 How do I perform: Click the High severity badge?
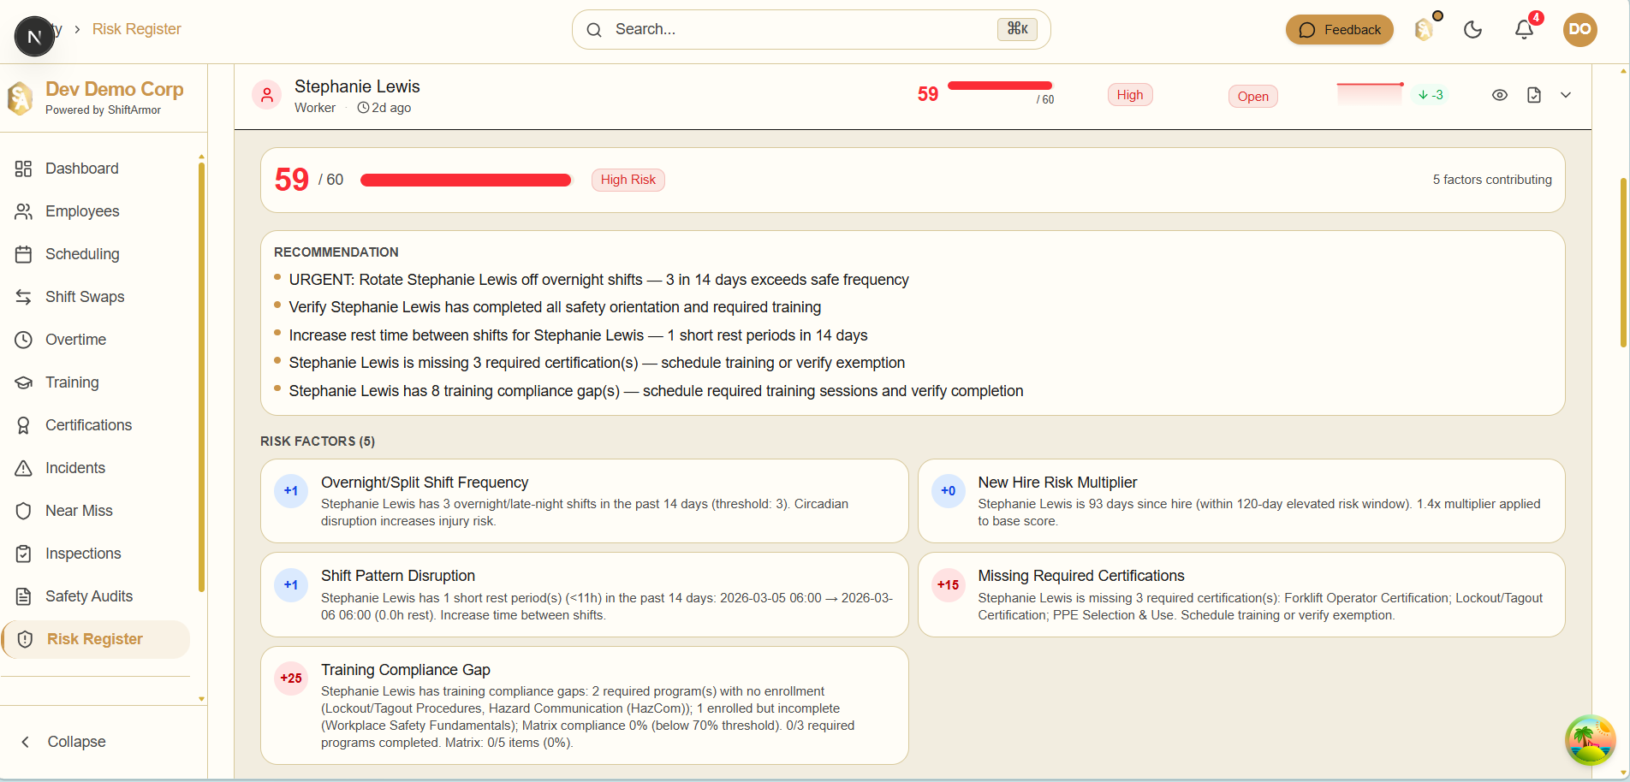coord(1130,95)
